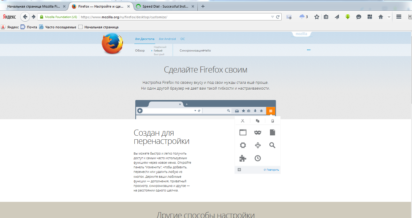Click the paper plane send icon

click(337, 17)
